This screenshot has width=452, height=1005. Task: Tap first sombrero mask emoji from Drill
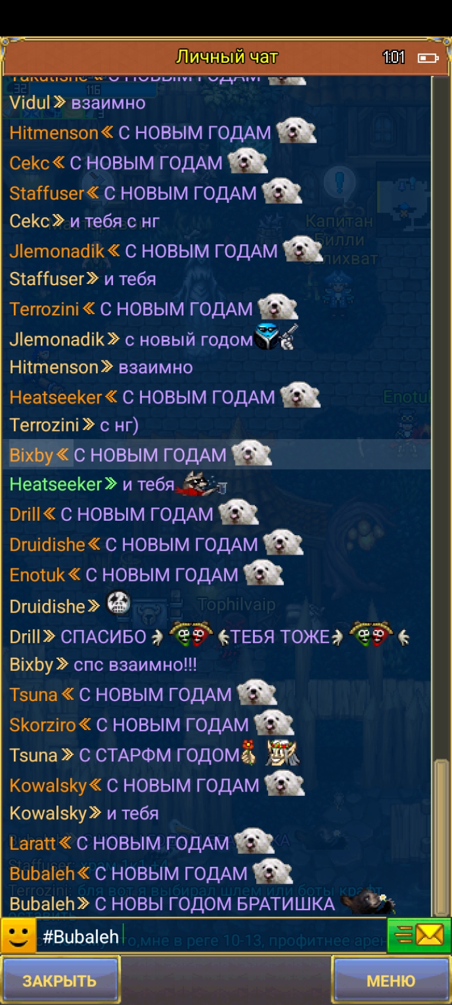pos(191,634)
